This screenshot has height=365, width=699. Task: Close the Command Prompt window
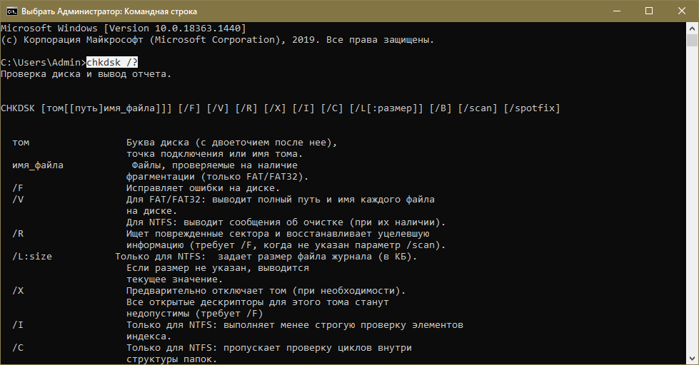pyautogui.click(x=681, y=11)
